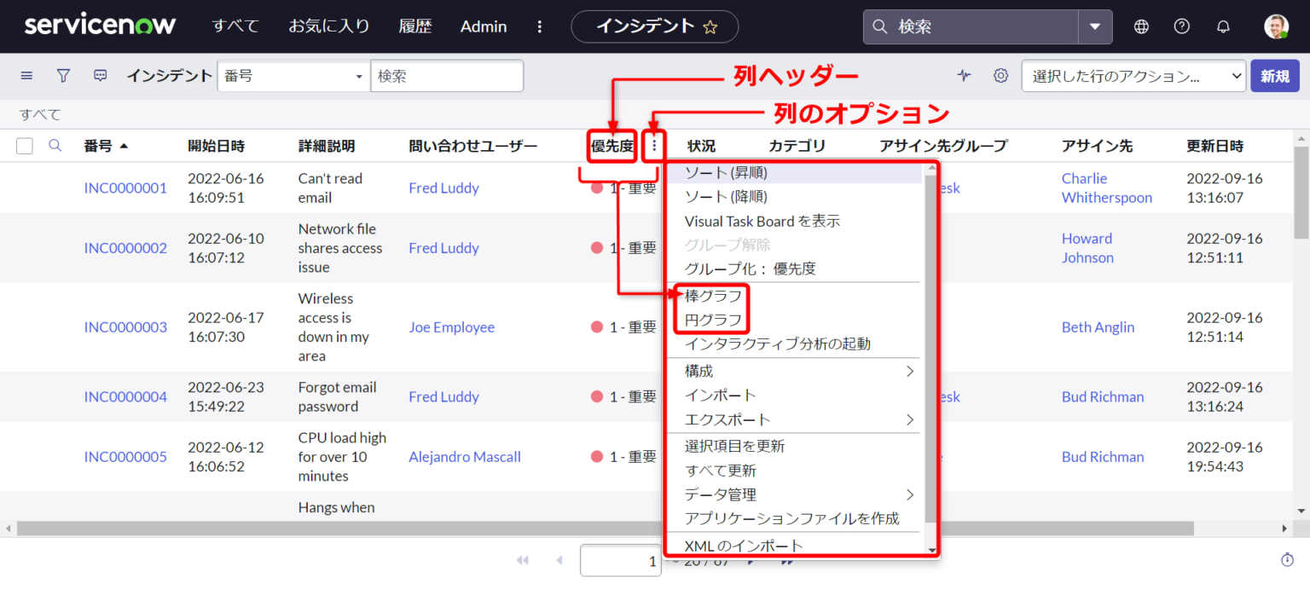Open the 選択した行のアクション dropdown
The width and height of the screenshot is (1310, 595).
[1133, 76]
